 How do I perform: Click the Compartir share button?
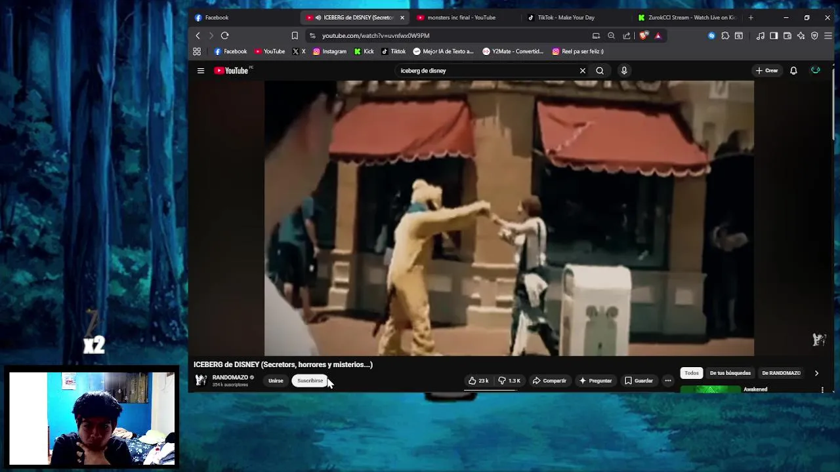tap(549, 381)
